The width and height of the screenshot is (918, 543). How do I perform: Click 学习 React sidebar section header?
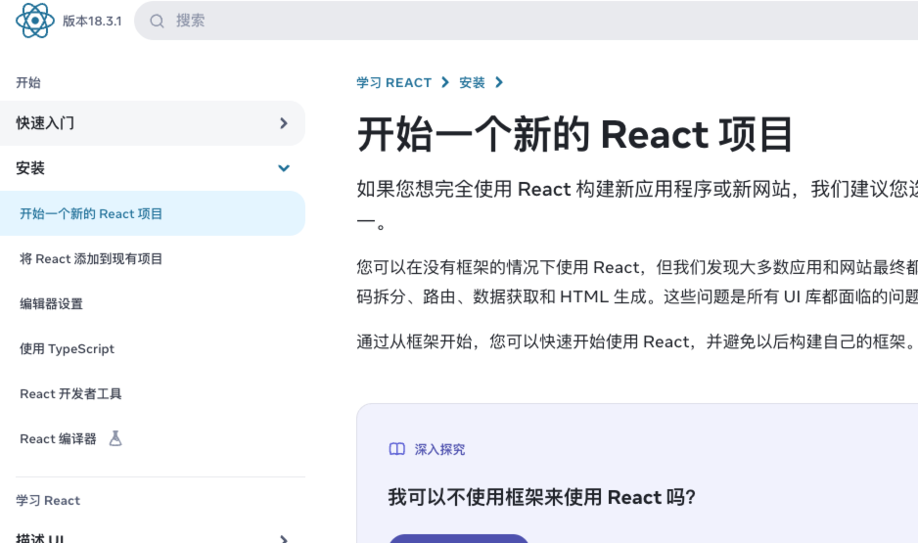pos(48,500)
